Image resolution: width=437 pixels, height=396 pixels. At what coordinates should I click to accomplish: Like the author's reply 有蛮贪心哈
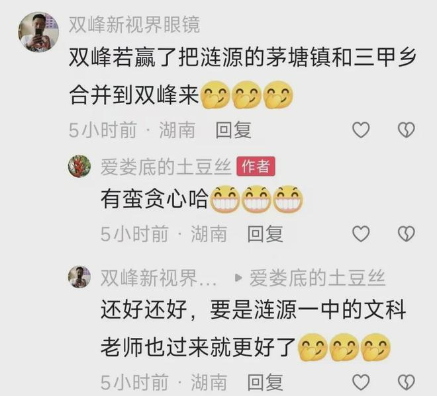pyautogui.click(x=361, y=233)
